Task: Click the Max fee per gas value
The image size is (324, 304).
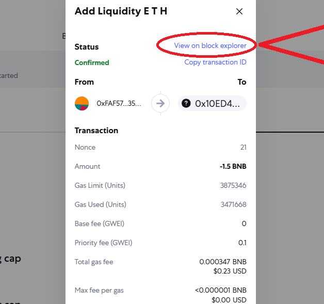Action: pyautogui.click(x=221, y=290)
